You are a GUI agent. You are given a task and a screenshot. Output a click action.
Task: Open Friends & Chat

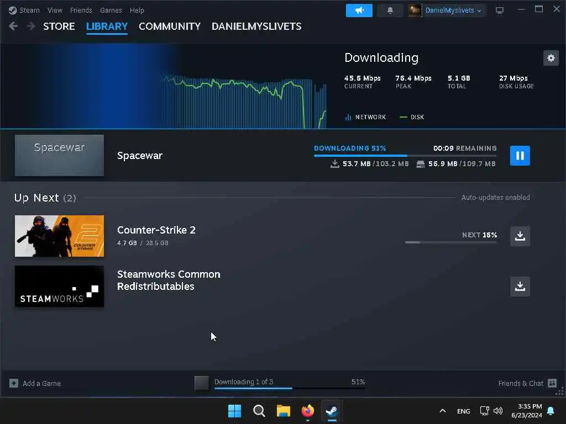tap(521, 383)
